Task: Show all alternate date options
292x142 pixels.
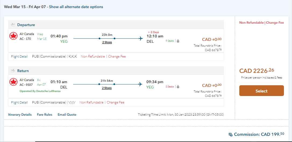Action: (x=76, y=7)
